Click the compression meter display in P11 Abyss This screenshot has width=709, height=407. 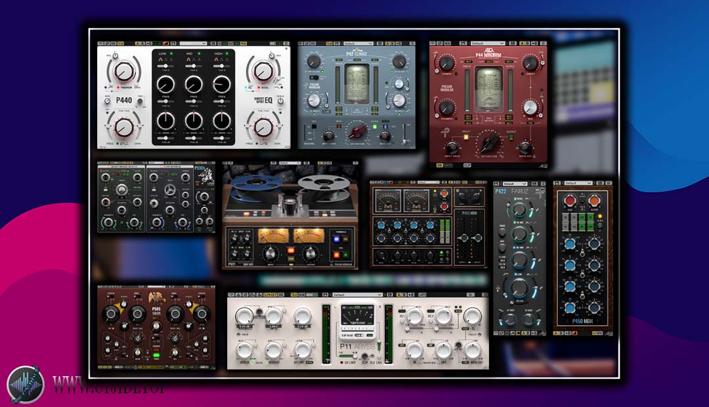pyautogui.click(x=357, y=314)
